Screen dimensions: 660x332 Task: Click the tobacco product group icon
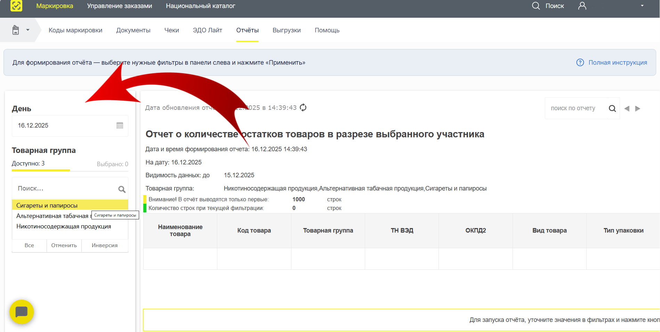pyautogui.click(x=16, y=30)
